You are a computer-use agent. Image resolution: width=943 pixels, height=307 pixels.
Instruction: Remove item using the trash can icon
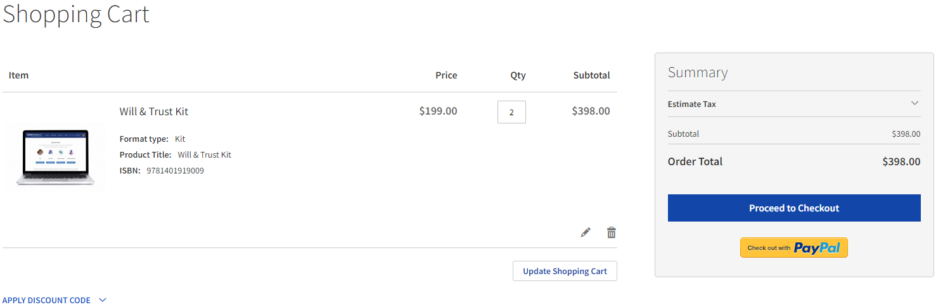[x=611, y=232]
